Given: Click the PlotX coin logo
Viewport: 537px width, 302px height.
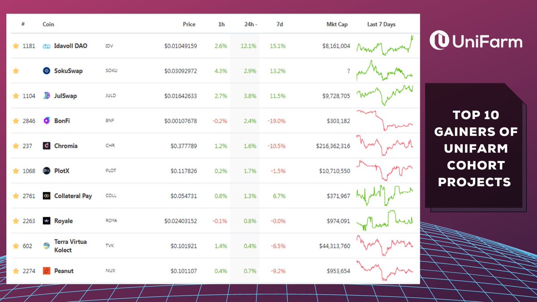Looking at the screenshot, I should pos(47,171).
